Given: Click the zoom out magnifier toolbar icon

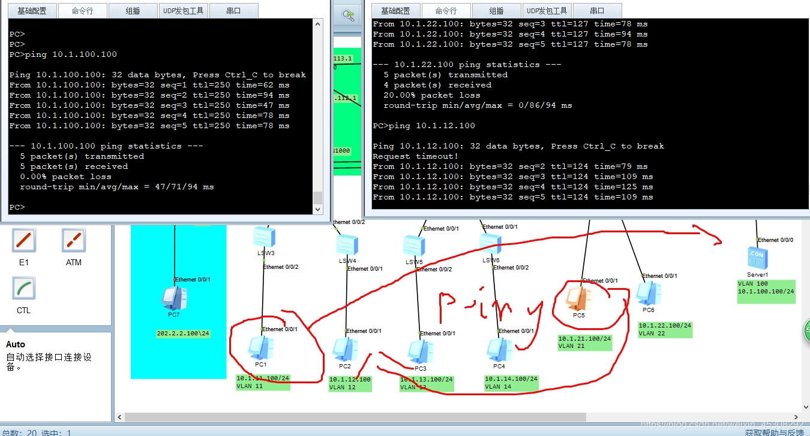Looking at the screenshot, I should [x=348, y=15].
